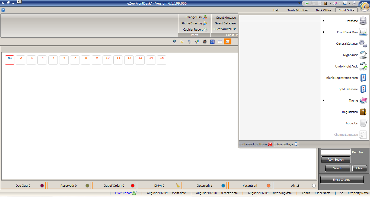Click the Night Audit lamp icon
370x197 pixels.
(x=363, y=55)
